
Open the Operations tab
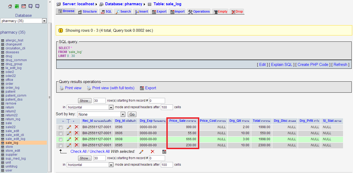199,12
